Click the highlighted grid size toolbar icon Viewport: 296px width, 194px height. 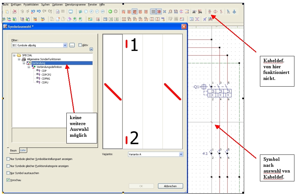[135, 12]
